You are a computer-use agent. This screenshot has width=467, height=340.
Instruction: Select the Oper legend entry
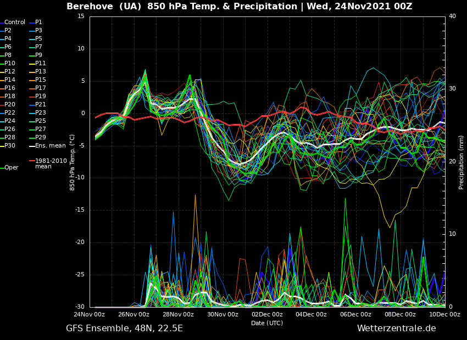11,168
